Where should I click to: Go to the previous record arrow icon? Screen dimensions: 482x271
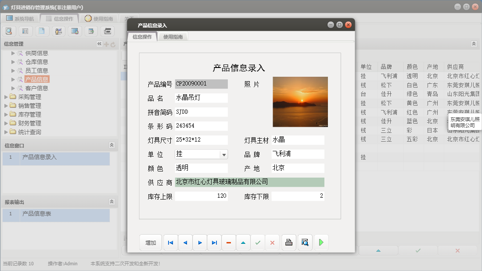185,242
